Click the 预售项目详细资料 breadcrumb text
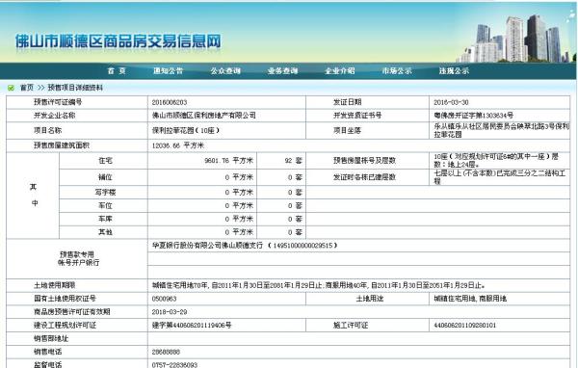578x368 pixels. click(x=75, y=88)
